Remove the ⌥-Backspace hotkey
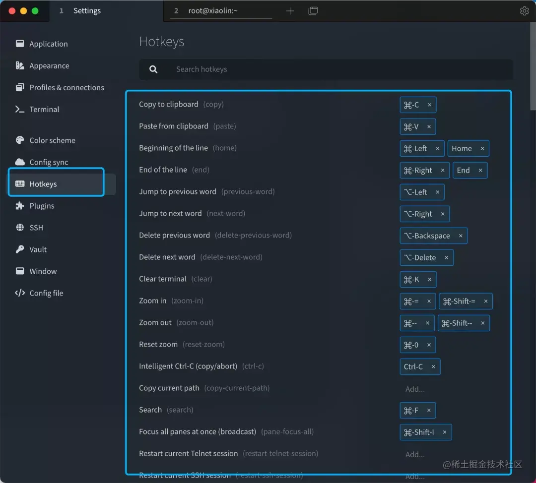The image size is (536, 483). [461, 236]
